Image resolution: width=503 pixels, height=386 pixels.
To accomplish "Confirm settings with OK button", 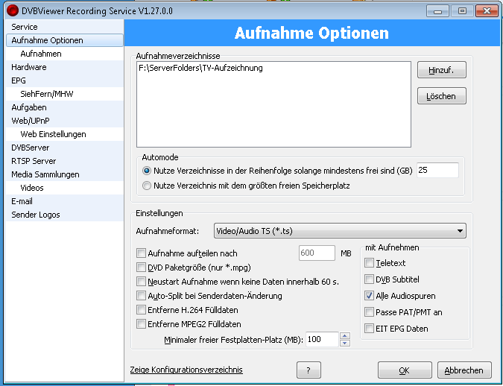I will tap(405, 370).
